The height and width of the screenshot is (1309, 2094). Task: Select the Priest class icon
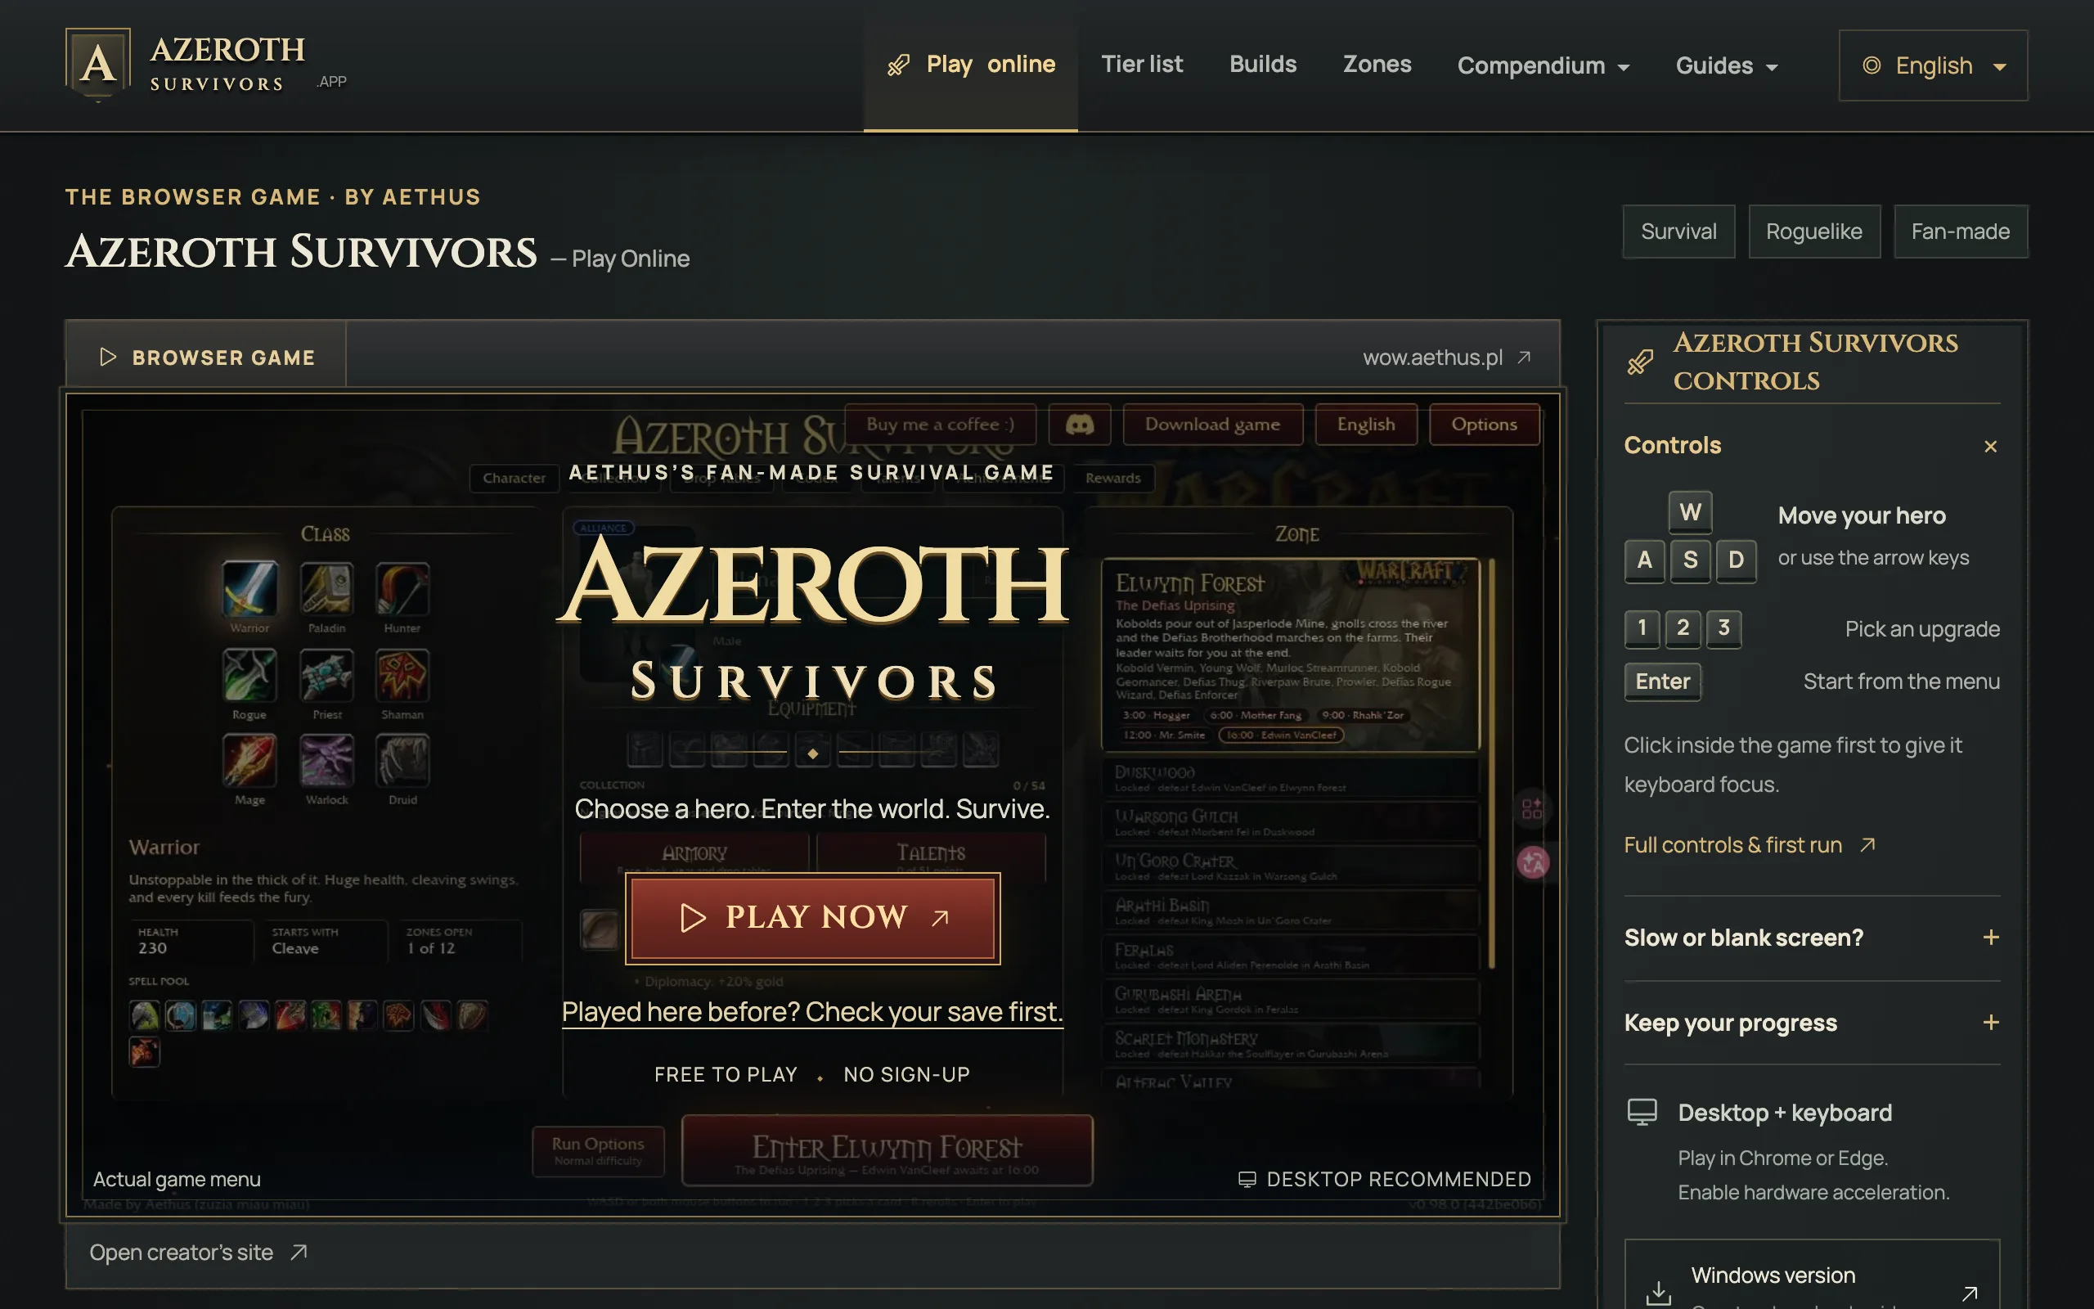(327, 674)
